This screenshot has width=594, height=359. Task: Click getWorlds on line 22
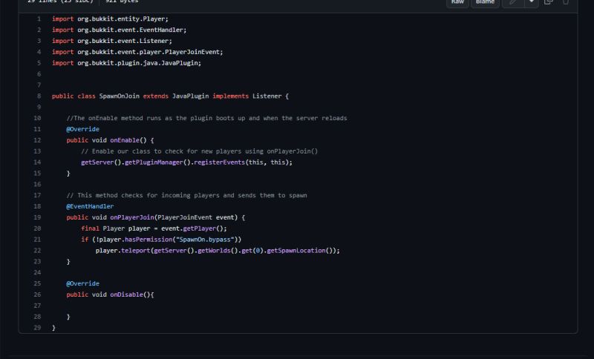(214, 251)
